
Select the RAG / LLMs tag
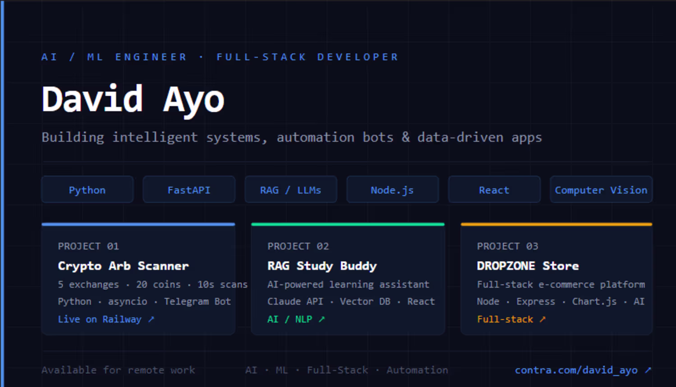(291, 190)
